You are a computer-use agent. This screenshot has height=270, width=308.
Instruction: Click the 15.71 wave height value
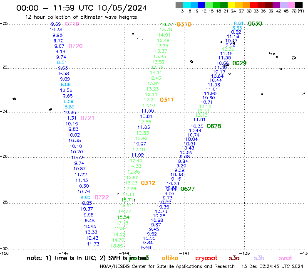[x=127, y=200]
